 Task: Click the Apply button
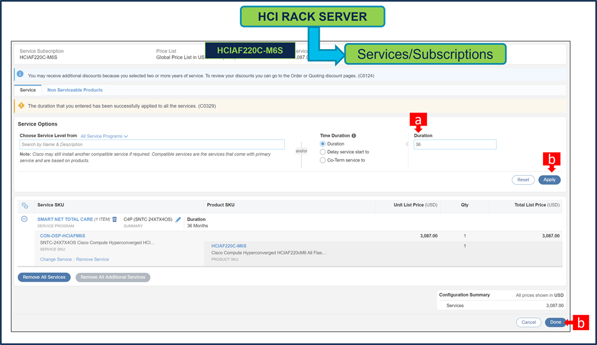[x=550, y=179]
